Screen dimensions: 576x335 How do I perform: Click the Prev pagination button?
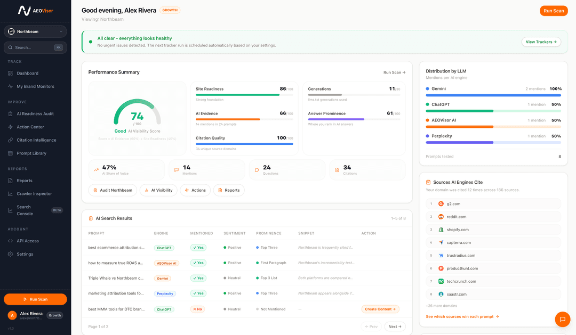click(x=371, y=326)
